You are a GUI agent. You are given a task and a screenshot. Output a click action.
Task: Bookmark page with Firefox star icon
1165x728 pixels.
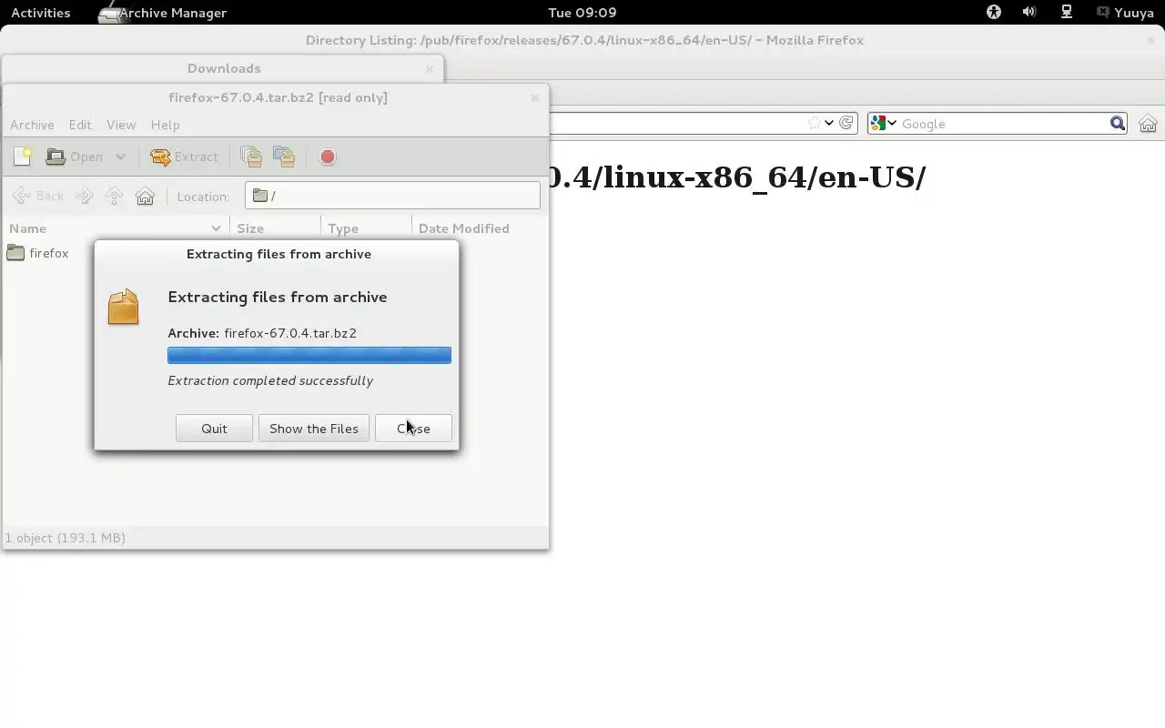click(815, 123)
